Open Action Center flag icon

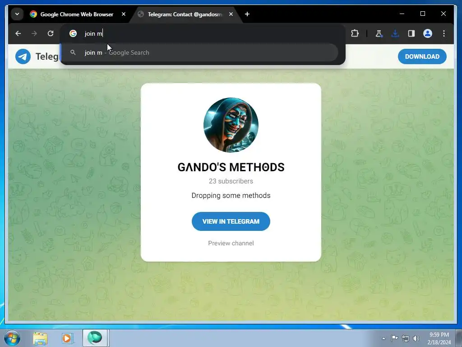tap(394, 338)
